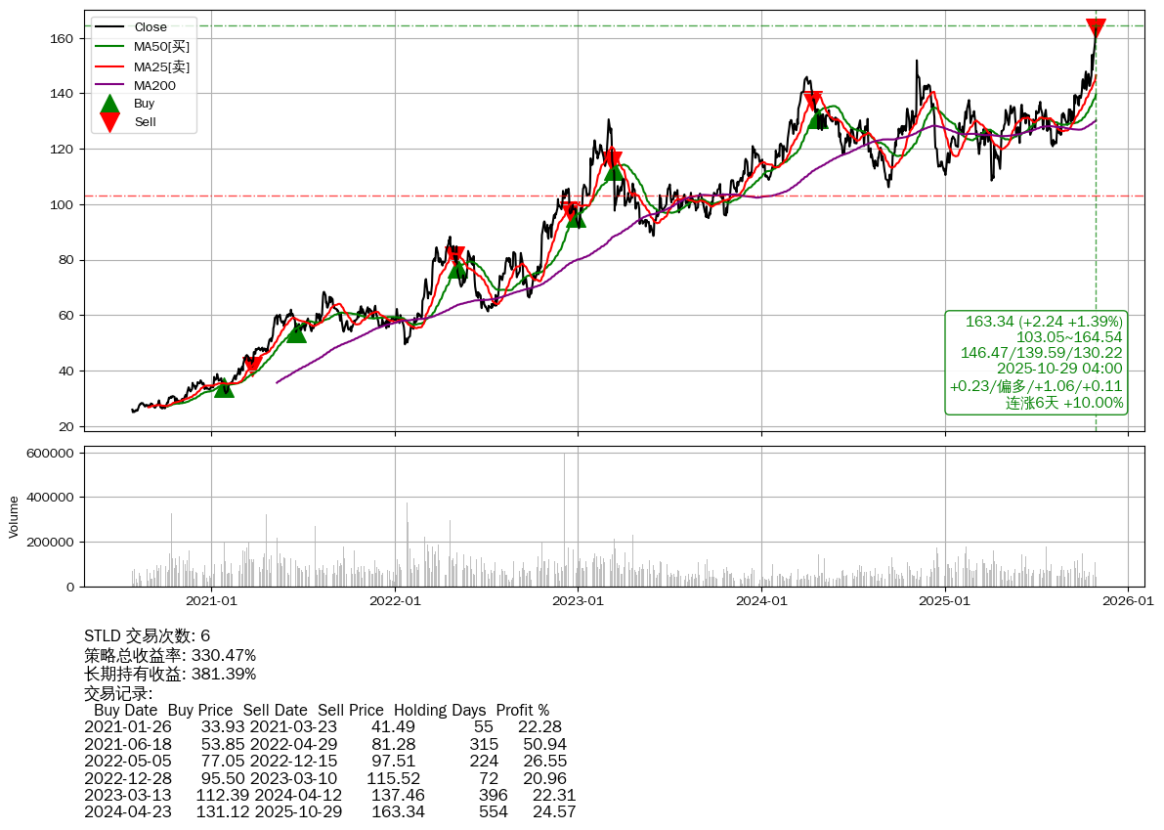The width and height of the screenshot is (1164, 830).
Task: Click the green price info box showing 163.34
Action: (x=1036, y=362)
